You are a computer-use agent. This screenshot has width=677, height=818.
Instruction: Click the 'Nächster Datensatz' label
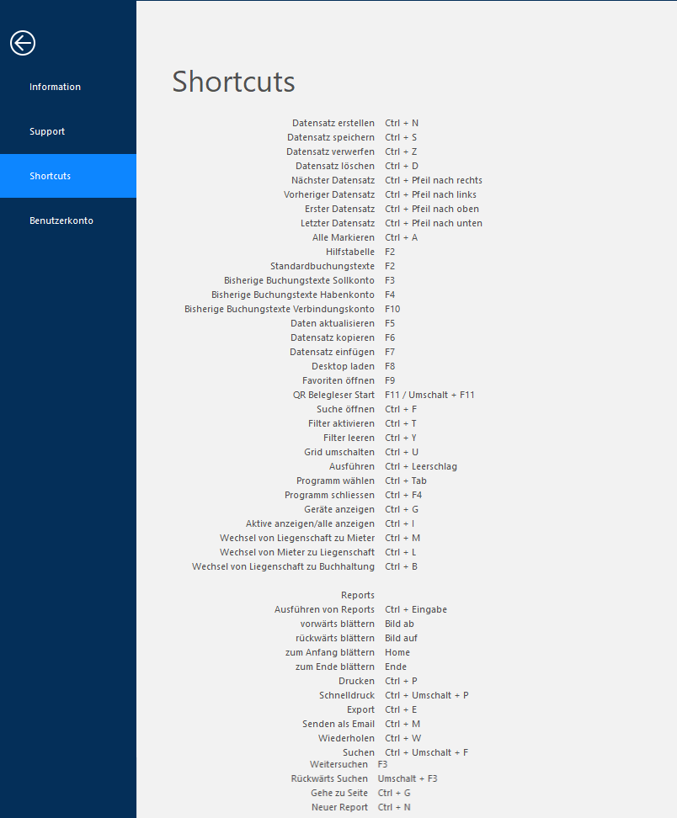click(x=333, y=180)
